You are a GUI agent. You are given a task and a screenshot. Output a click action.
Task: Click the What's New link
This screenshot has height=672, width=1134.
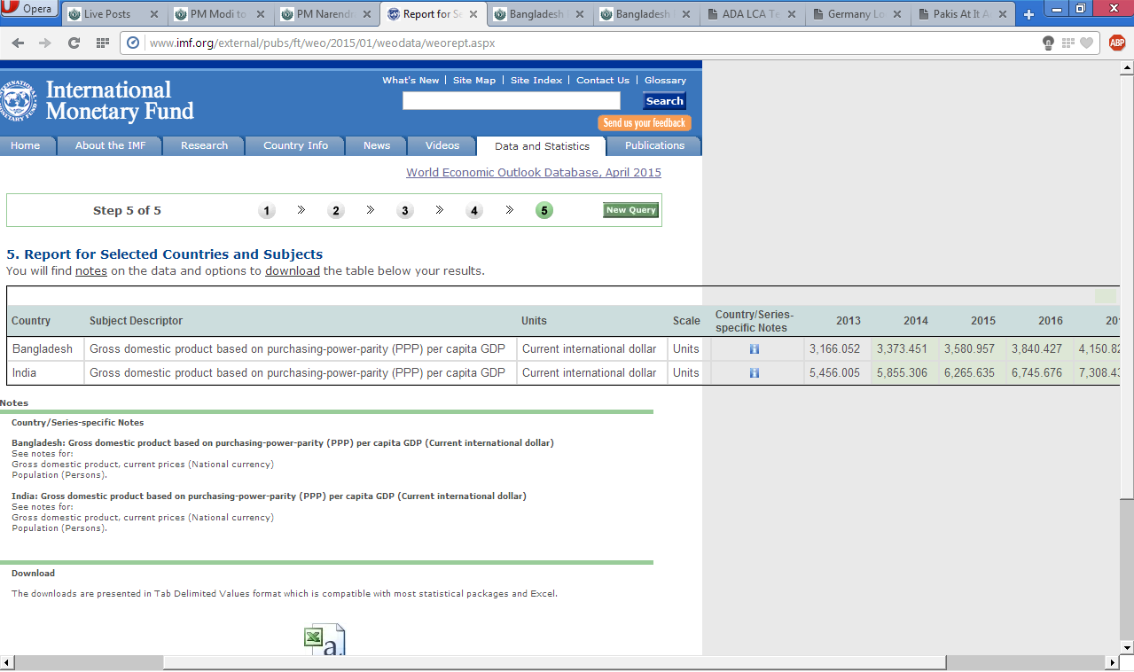(411, 80)
